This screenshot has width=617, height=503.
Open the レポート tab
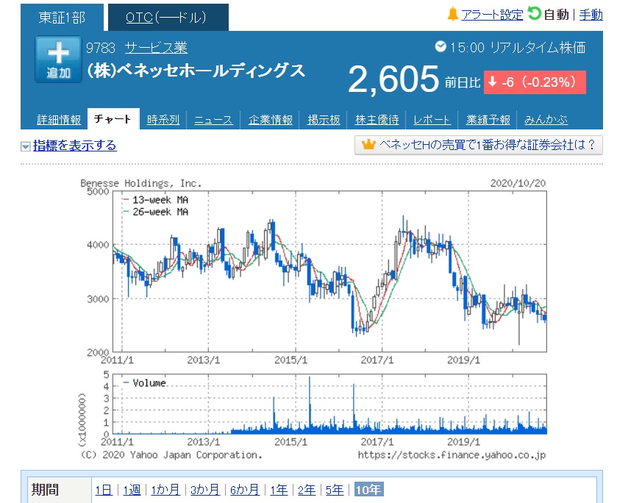coord(431,119)
